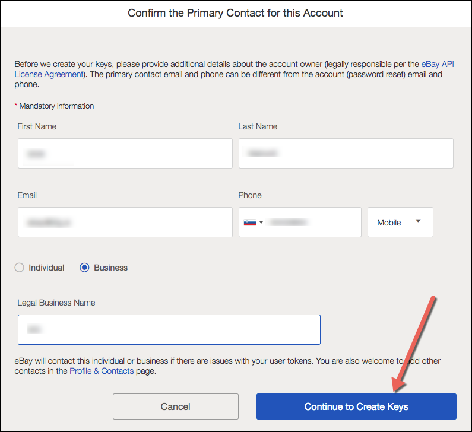Open the Profile & Contacts link
The width and height of the screenshot is (472, 432).
coord(102,371)
